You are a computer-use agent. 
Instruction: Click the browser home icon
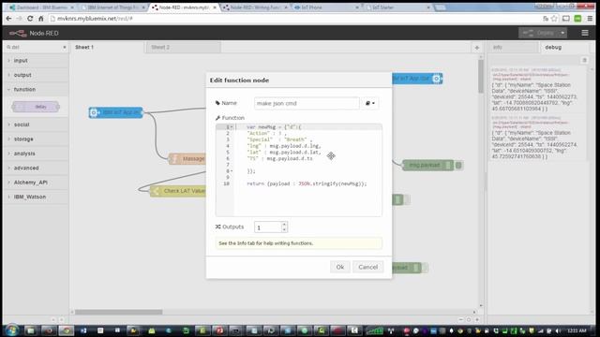41,19
